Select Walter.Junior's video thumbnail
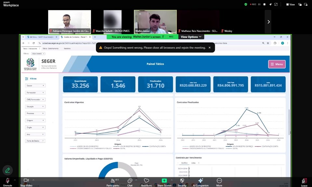Screen dimensions: 312x187 (155, 22)
